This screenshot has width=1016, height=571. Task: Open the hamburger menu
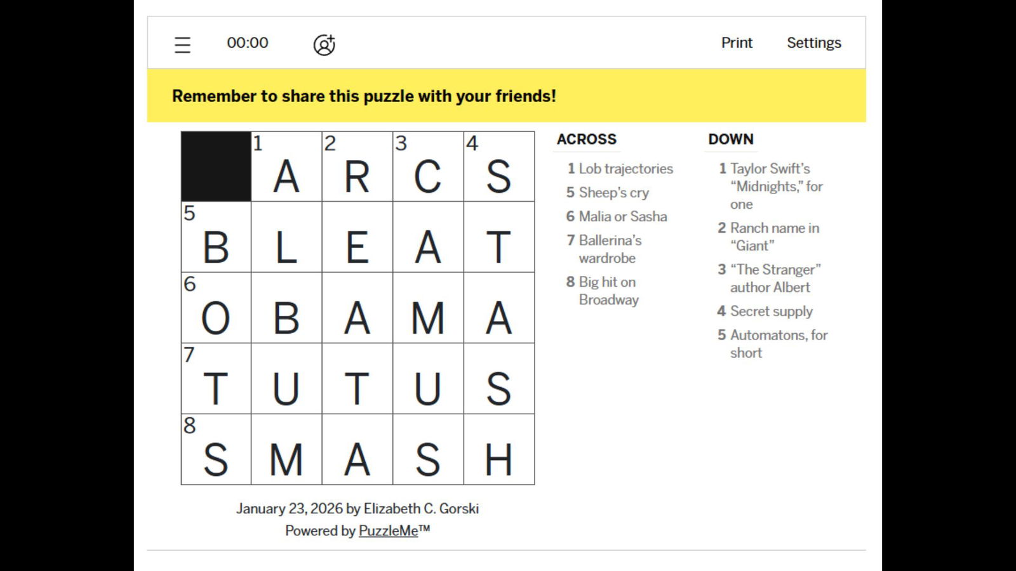pyautogui.click(x=182, y=44)
